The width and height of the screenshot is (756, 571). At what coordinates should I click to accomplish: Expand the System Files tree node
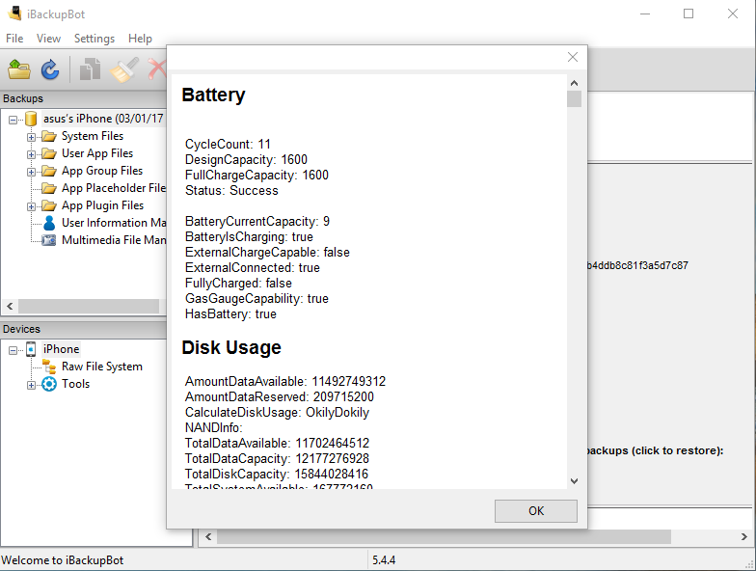pos(31,137)
